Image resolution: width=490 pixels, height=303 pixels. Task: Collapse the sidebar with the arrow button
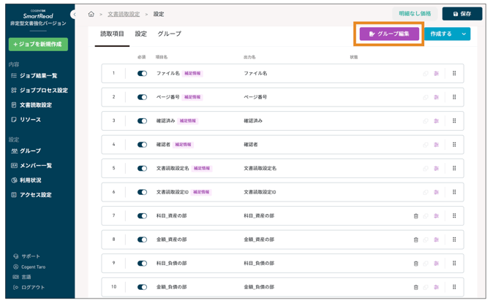click(x=74, y=15)
